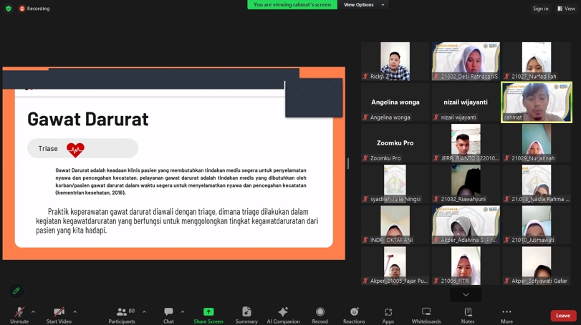Click the red Leave button
581x325 pixels.
point(563,316)
